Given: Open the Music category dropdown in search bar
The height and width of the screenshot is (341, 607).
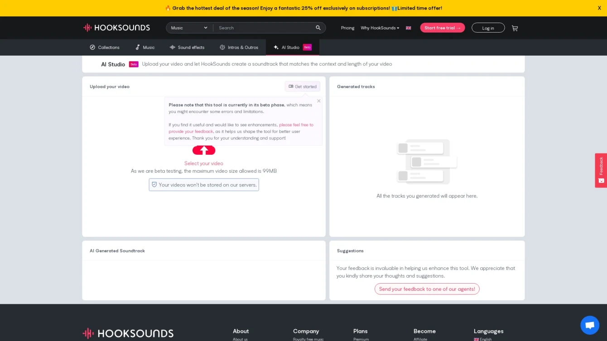Looking at the screenshot, I should tap(189, 28).
